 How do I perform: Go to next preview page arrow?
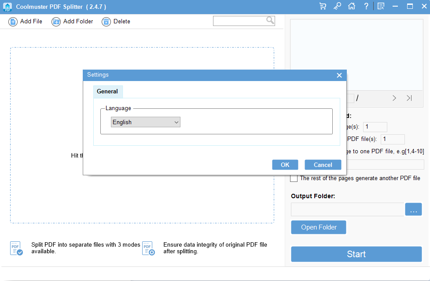click(x=394, y=98)
